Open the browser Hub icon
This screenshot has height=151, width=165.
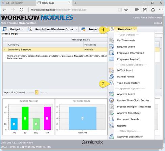[137, 10]
